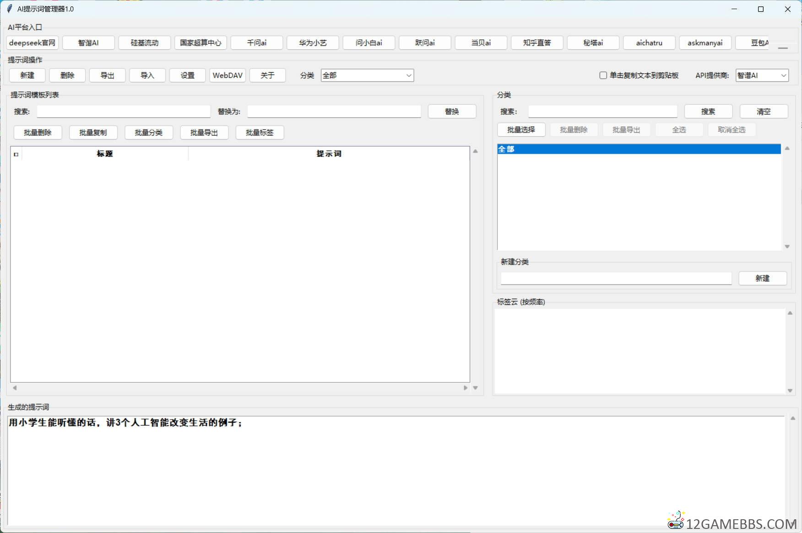This screenshot has width=802, height=533.
Task: Open the API提供商 dropdown
Action: (x=762, y=75)
